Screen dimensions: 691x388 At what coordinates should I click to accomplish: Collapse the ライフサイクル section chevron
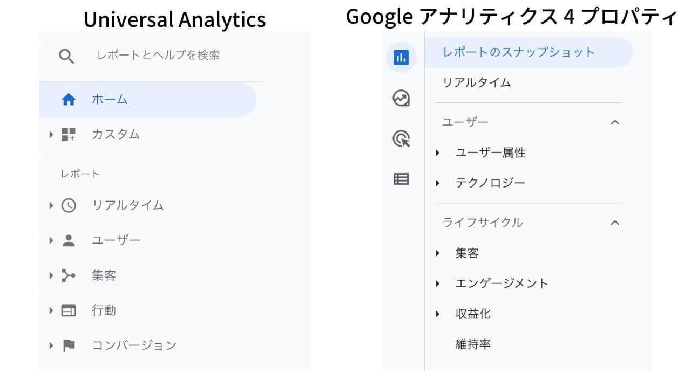(x=614, y=223)
